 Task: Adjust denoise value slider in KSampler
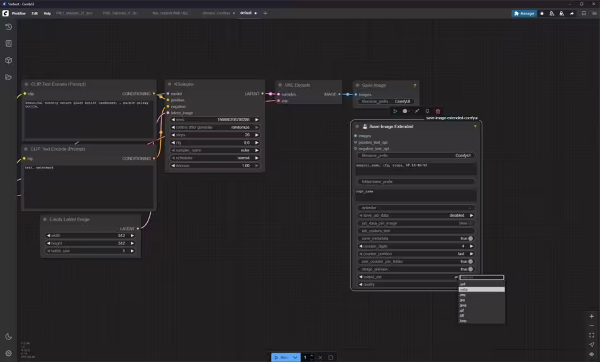coord(214,165)
